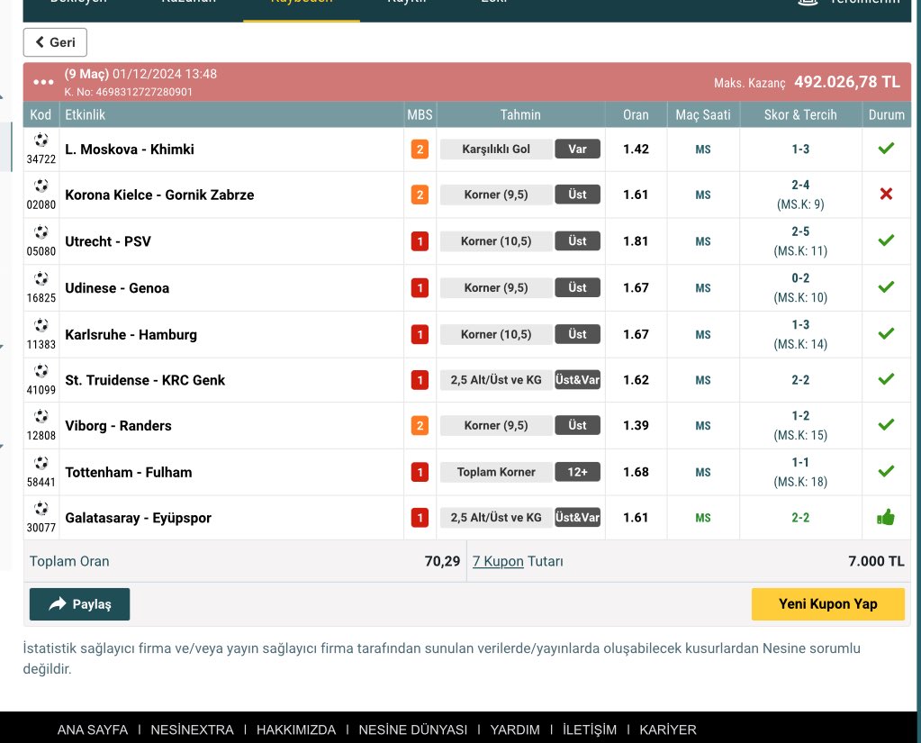The image size is (921, 743).
Task: Click orange MBS 2 badge for Viborg - Randers
Action: 420,426
